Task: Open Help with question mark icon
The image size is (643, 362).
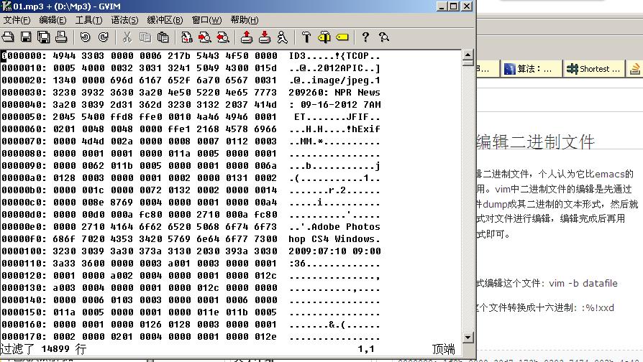Action: coord(366,37)
